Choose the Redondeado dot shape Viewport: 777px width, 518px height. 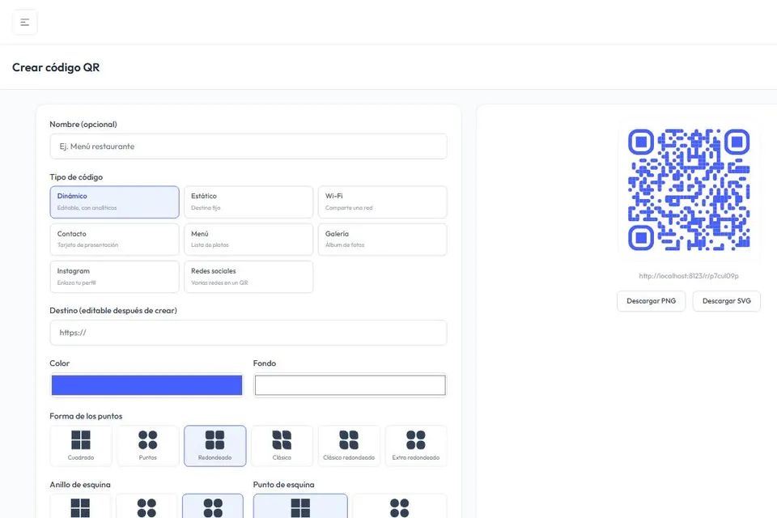pyautogui.click(x=215, y=446)
